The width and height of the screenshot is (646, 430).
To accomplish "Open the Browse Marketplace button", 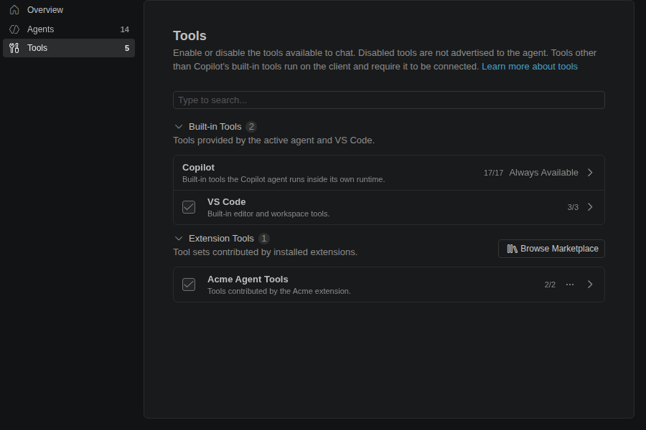I will pyautogui.click(x=551, y=249).
